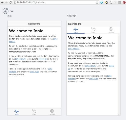126x120 pixels.
Task: Click the faded gray extension icon before T
Action: pyautogui.click(x=115, y=3)
